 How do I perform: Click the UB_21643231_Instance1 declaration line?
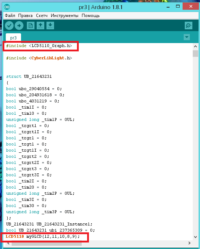pyautogui.click(x=49, y=224)
